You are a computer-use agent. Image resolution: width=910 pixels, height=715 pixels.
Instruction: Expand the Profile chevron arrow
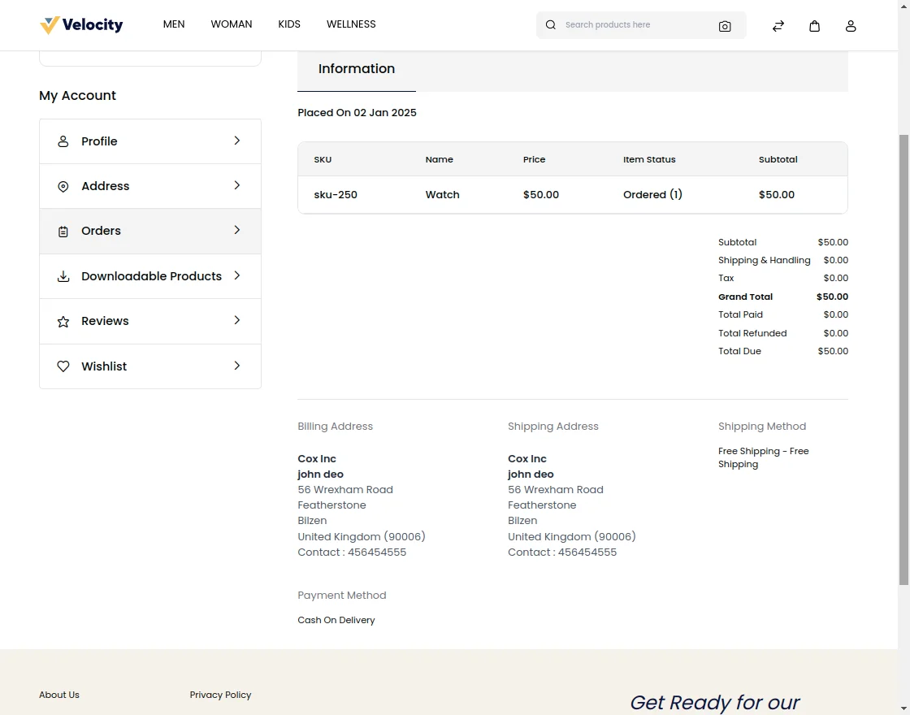click(x=237, y=141)
